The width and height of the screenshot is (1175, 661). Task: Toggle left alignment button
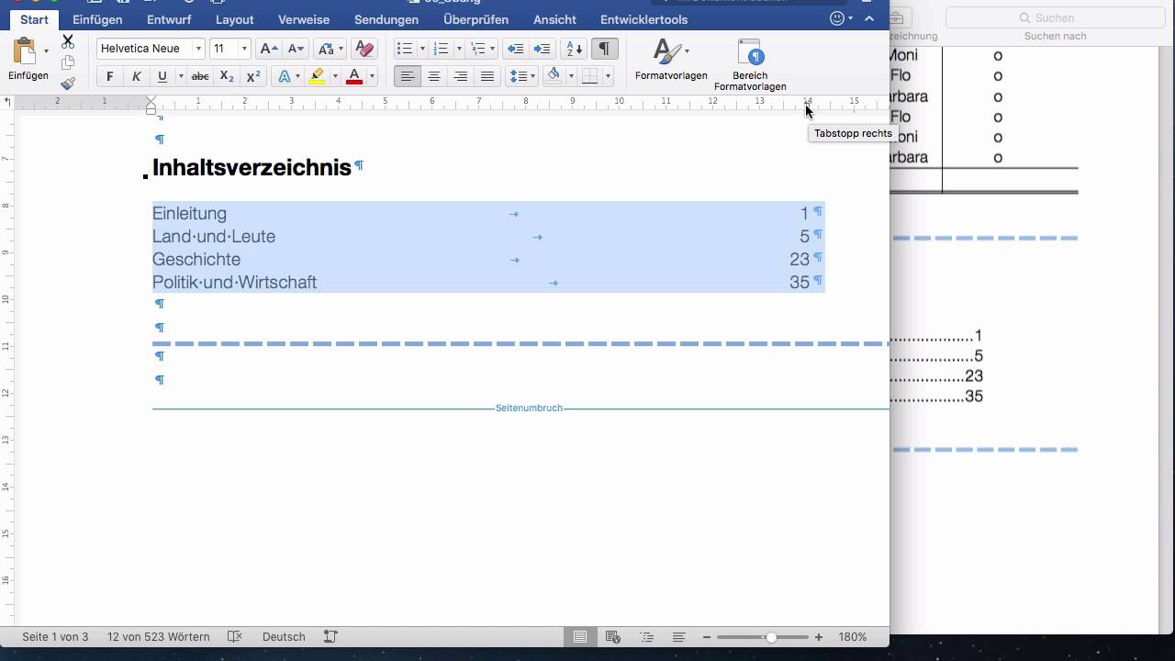408,76
